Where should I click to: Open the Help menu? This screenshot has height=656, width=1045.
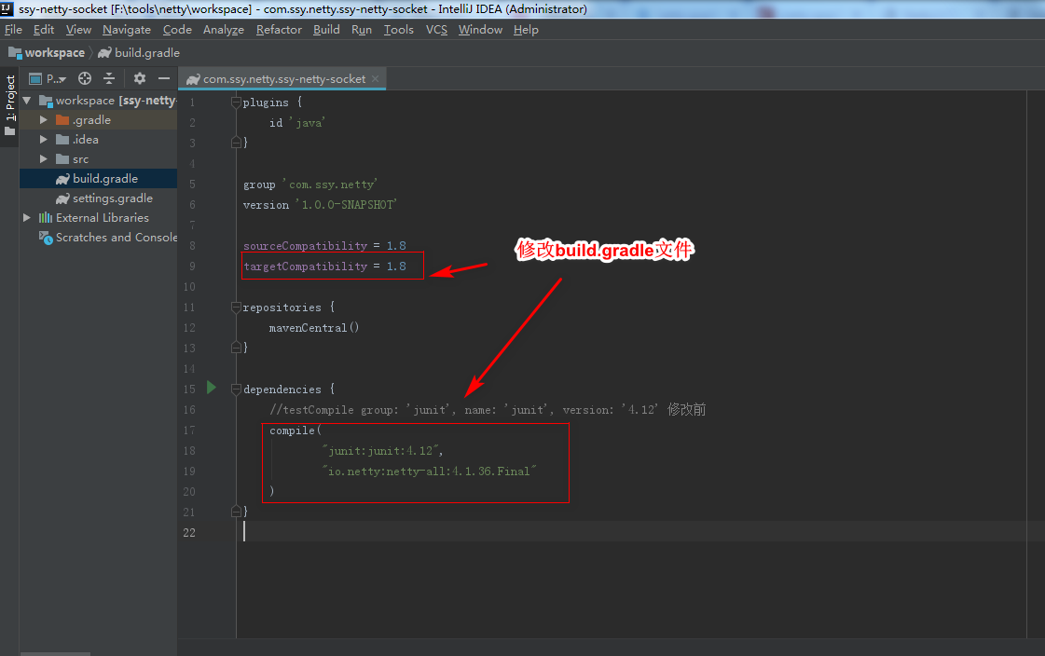526,29
